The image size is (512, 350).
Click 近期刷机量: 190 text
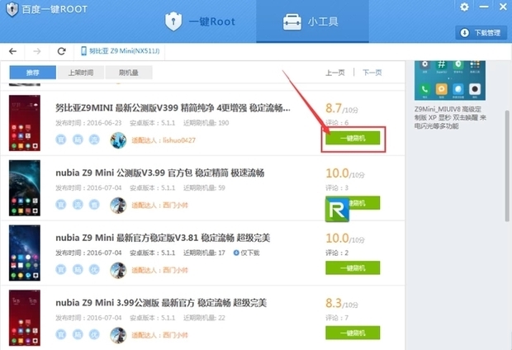pos(206,123)
